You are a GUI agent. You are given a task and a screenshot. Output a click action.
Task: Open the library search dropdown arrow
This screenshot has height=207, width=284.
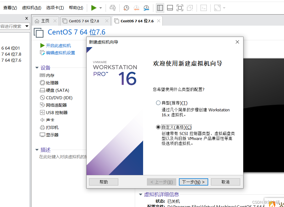click(x=27, y=26)
